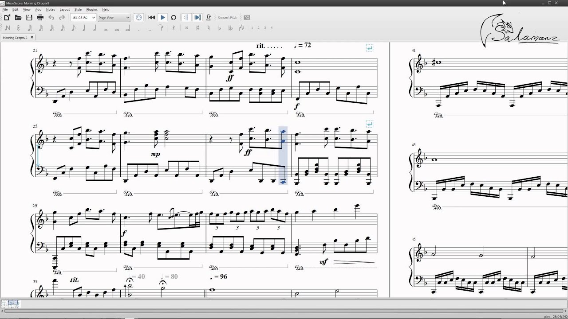Screen dimensions: 568x319
Task: Apply a natural accidental
Action: pyautogui.click(x=209, y=28)
